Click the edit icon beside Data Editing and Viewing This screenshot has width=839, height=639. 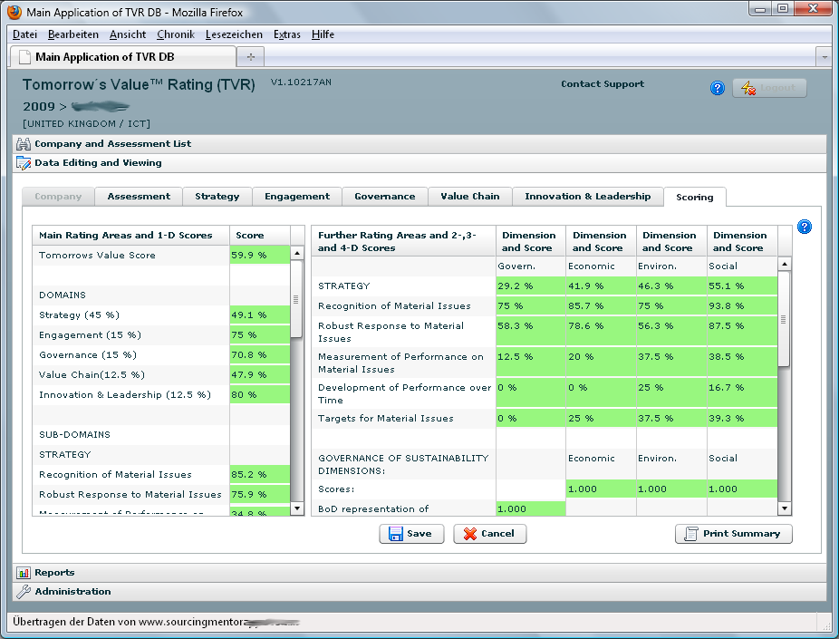(x=24, y=163)
